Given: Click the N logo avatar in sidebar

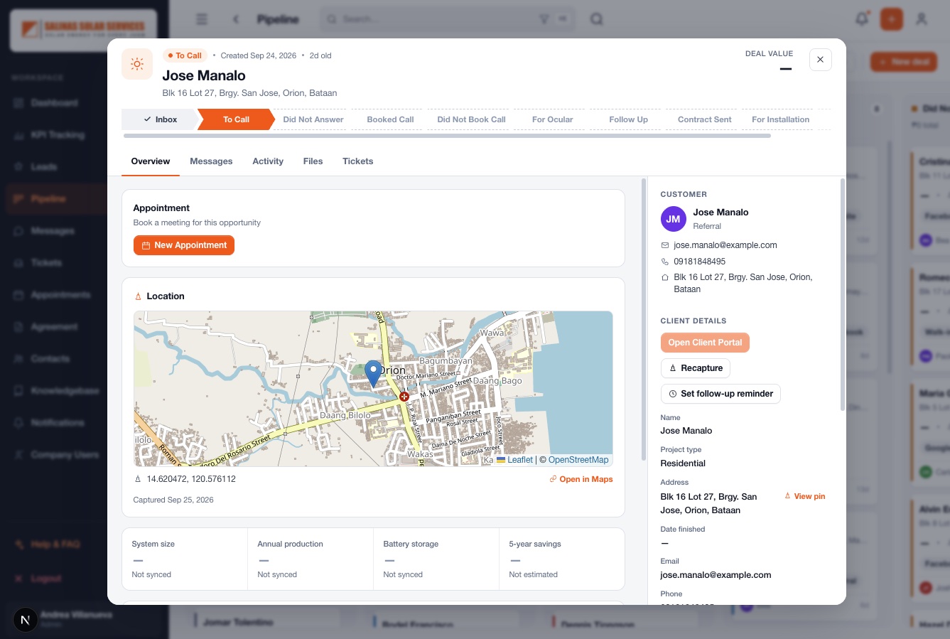Looking at the screenshot, I should point(26,620).
